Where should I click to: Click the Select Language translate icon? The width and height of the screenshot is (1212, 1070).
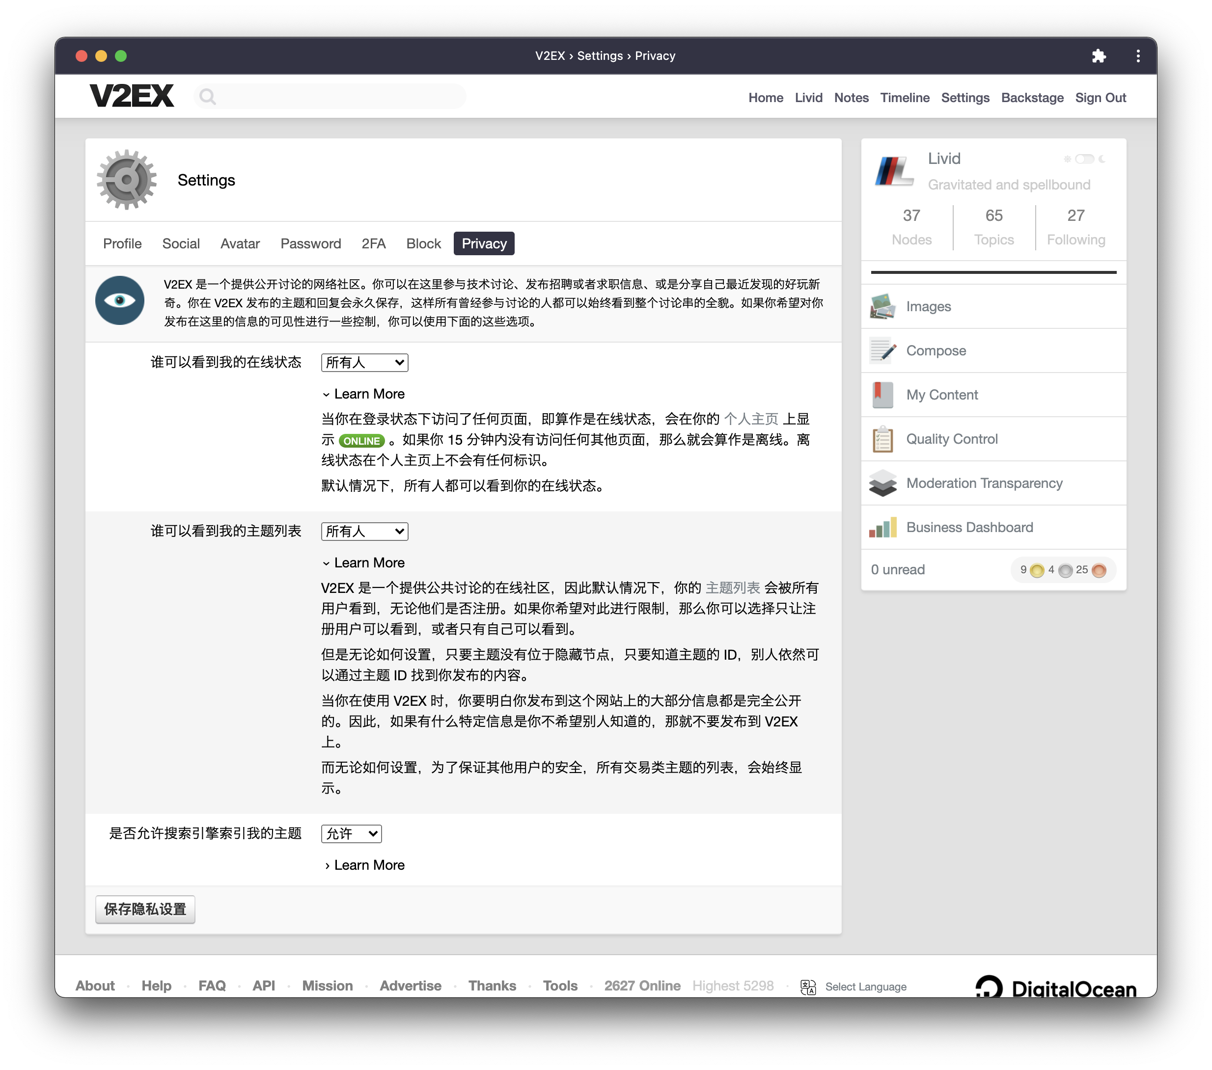click(x=808, y=987)
